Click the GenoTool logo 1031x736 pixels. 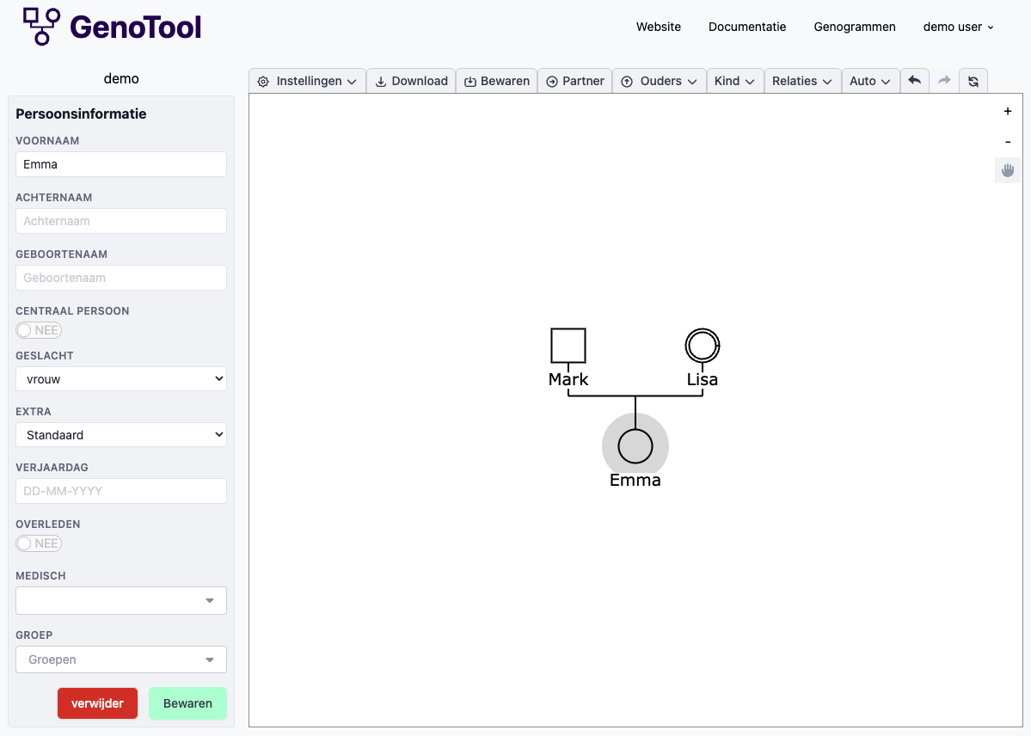pyautogui.click(x=112, y=27)
